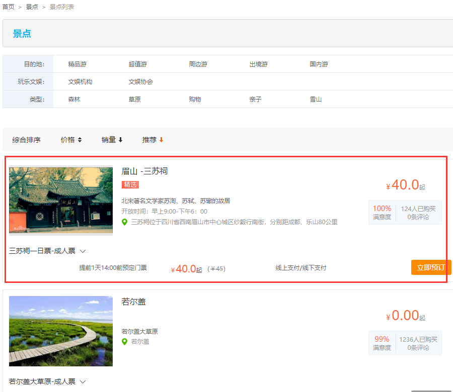Filter attraction type by 森林
Viewport: 453px width, 392px height.
pyautogui.click(x=74, y=100)
